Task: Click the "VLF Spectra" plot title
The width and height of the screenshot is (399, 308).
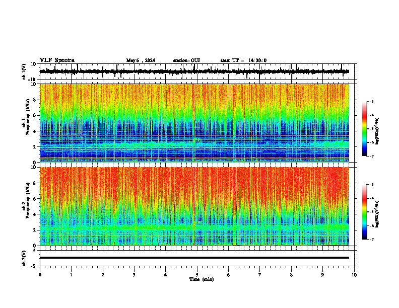Action: coord(57,60)
